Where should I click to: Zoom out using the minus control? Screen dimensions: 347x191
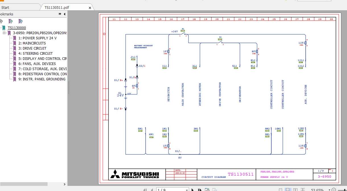334,189
